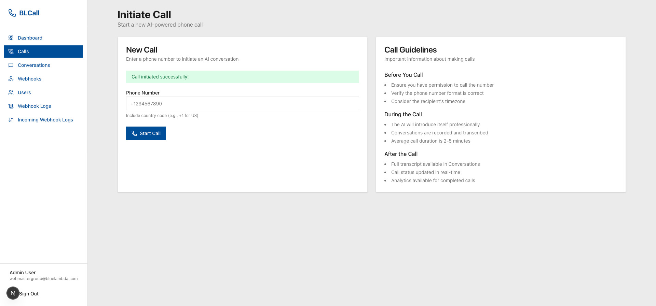
Task: Click the 'Call initiated successfully!' banner
Action: [x=242, y=77]
